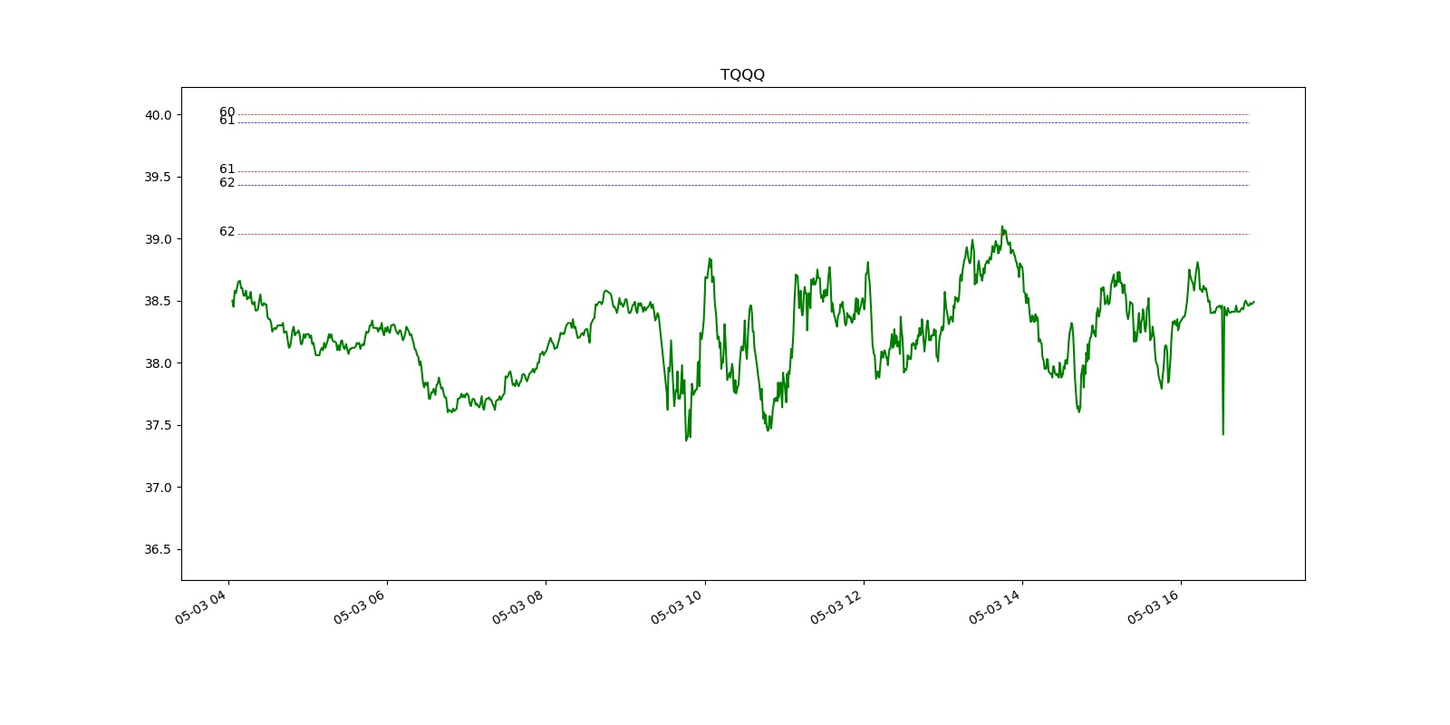The height and width of the screenshot is (725, 1450).
Task: Select the 38.5 y-axis tick label
Action: coord(158,301)
